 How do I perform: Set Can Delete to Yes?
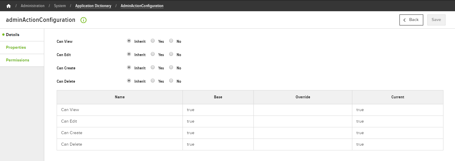point(153,81)
